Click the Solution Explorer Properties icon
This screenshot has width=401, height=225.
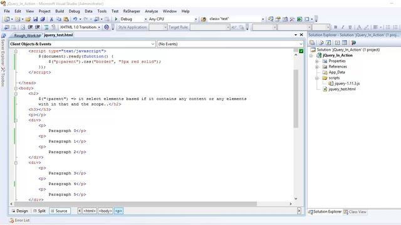pos(312,42)
